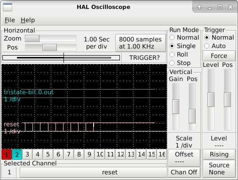Screen dimensions: 238x180
Task: Open the trigger Source None selector
Action: pyautogui.click(x=219, y=169)
